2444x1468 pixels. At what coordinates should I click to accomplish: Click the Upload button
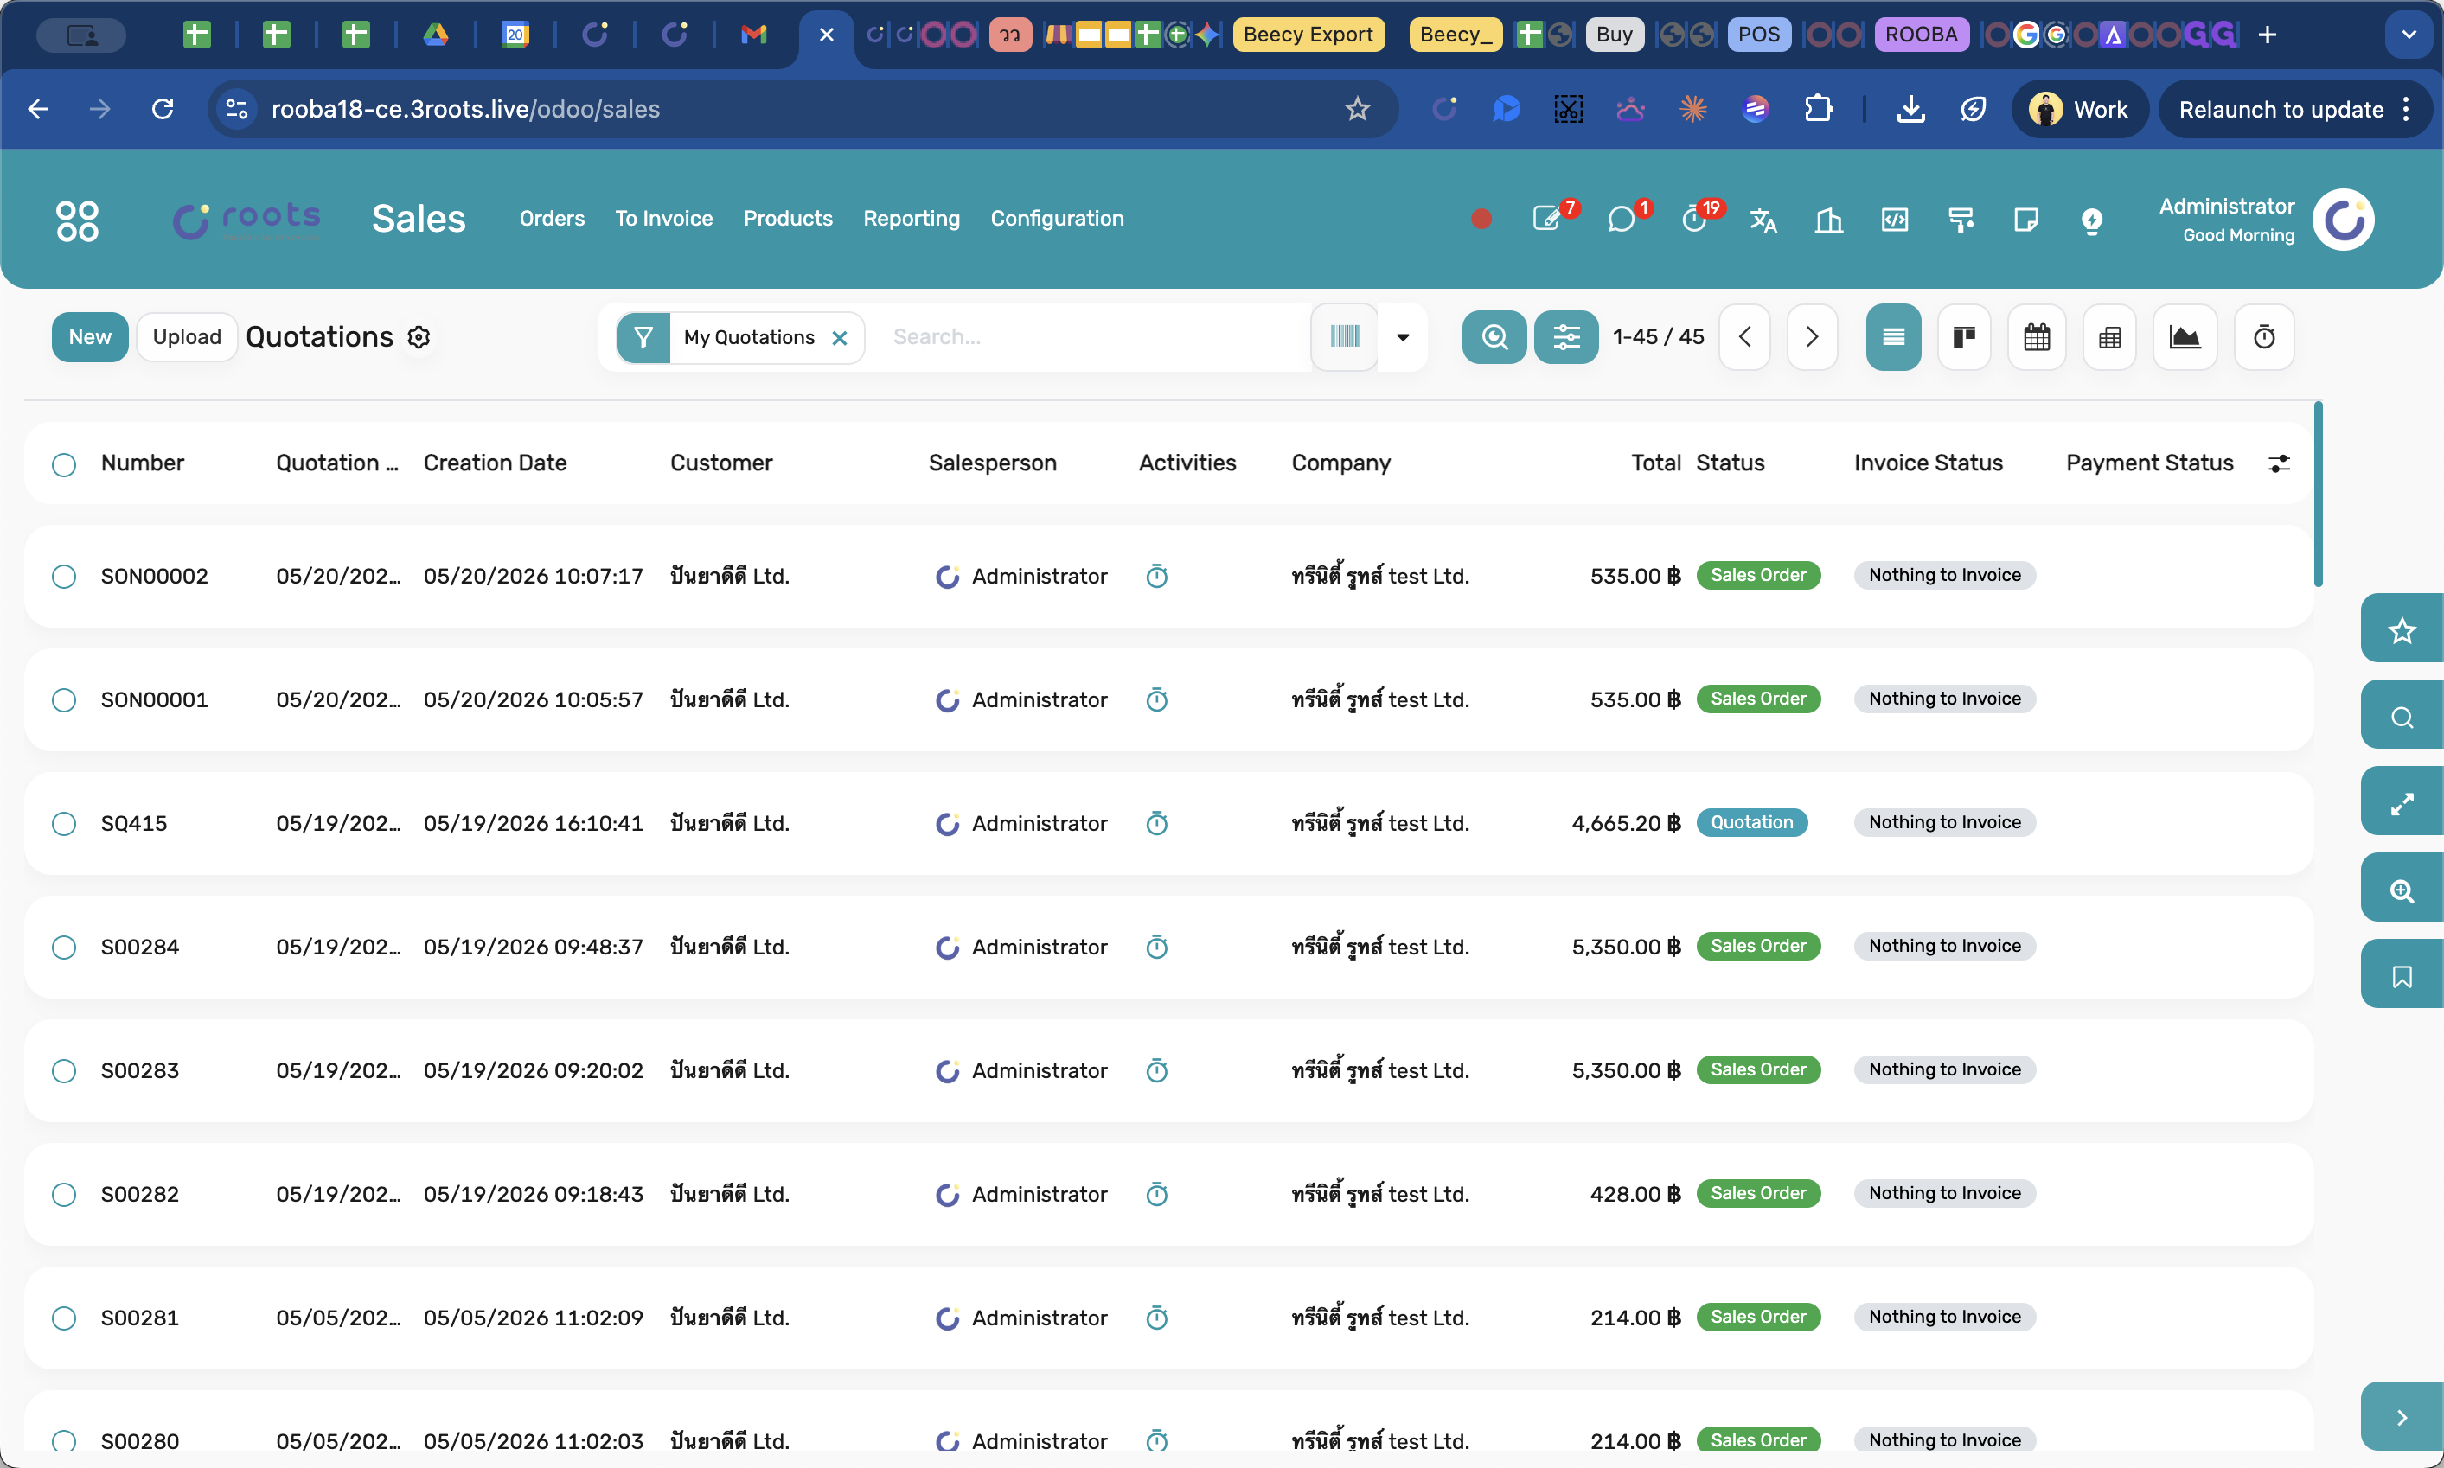186,337
